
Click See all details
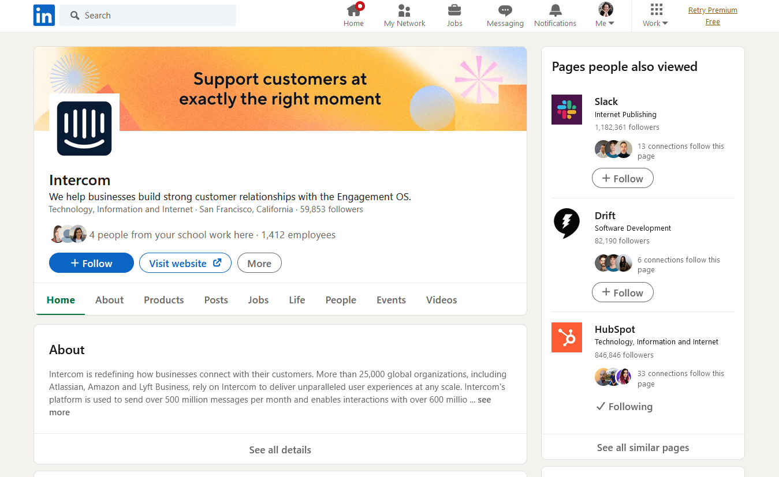[280, 449]
